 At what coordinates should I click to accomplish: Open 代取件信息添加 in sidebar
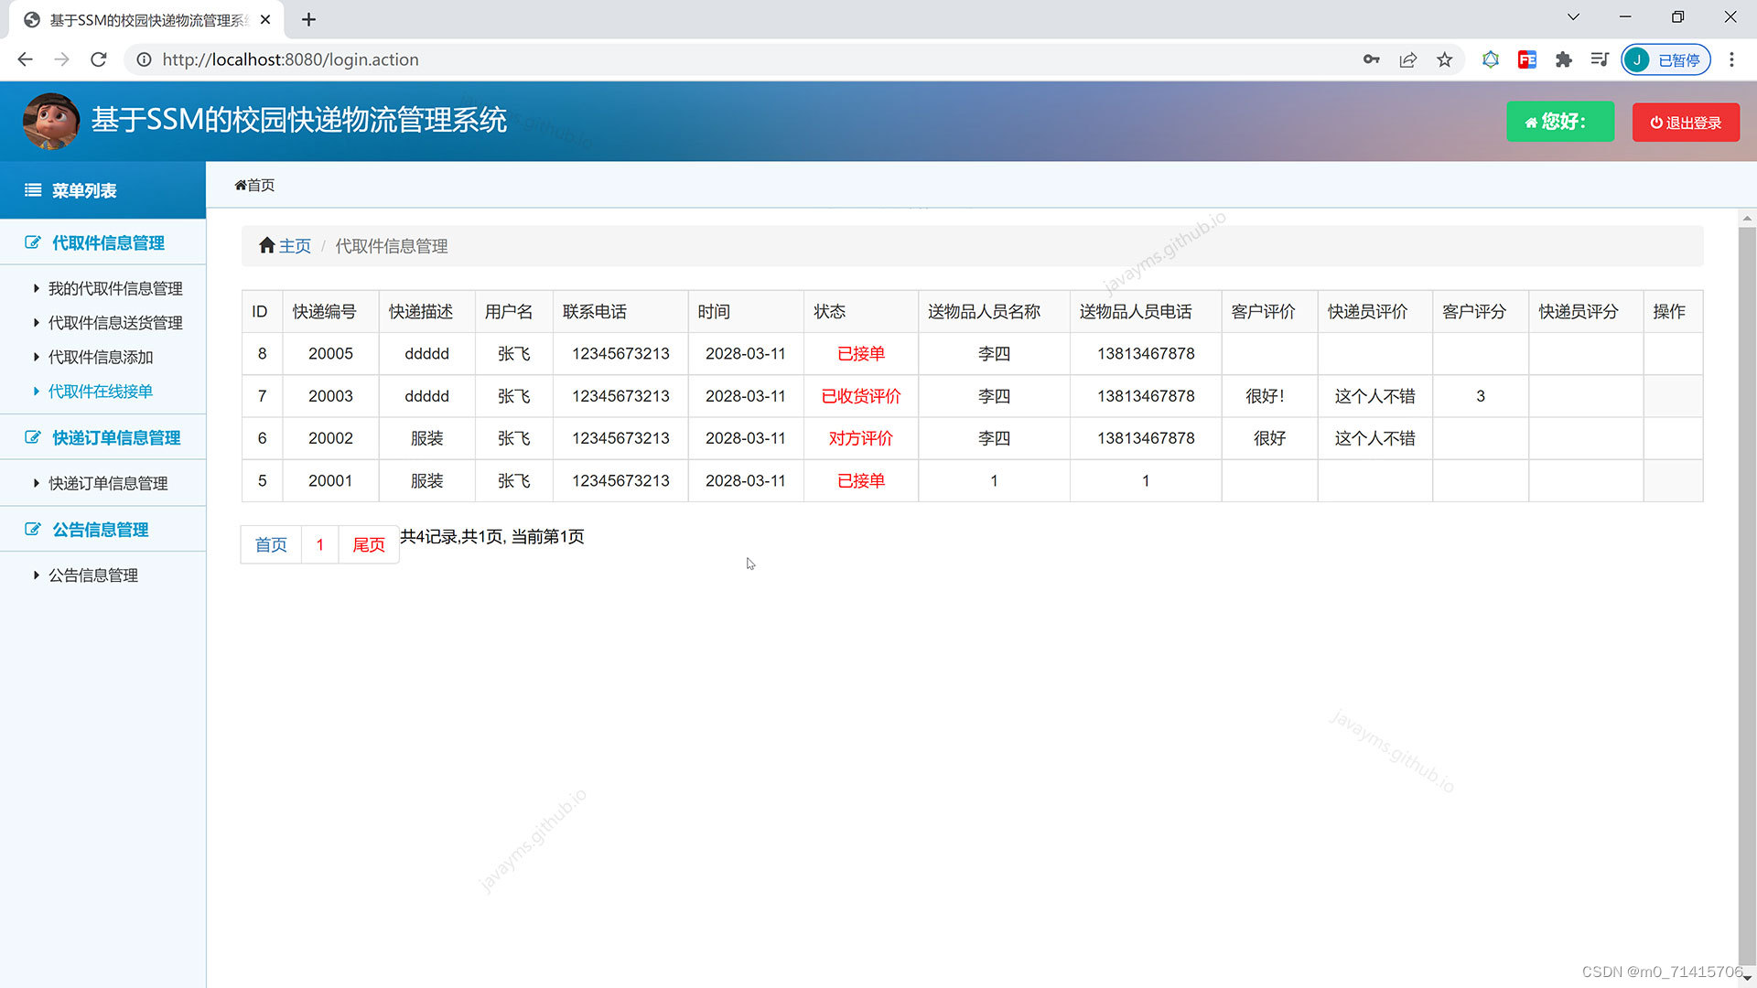click(x=101, y=357)
